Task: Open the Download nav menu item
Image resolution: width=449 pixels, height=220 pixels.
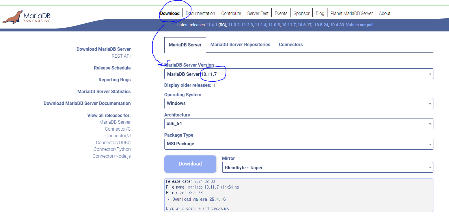Action: pyautogui.click(x=170, y=13)
